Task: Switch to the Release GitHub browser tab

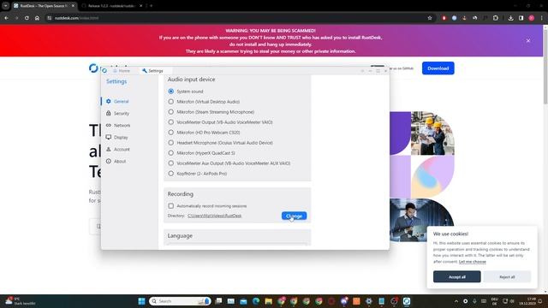Action: 111,6
